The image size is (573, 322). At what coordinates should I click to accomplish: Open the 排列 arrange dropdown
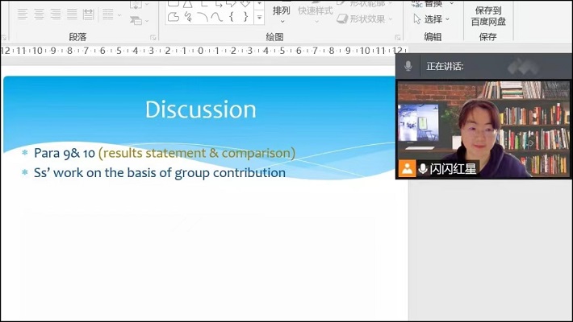coord(281,13)
